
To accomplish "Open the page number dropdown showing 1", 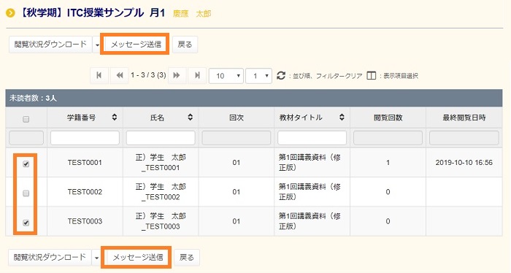I will (258, 76).
